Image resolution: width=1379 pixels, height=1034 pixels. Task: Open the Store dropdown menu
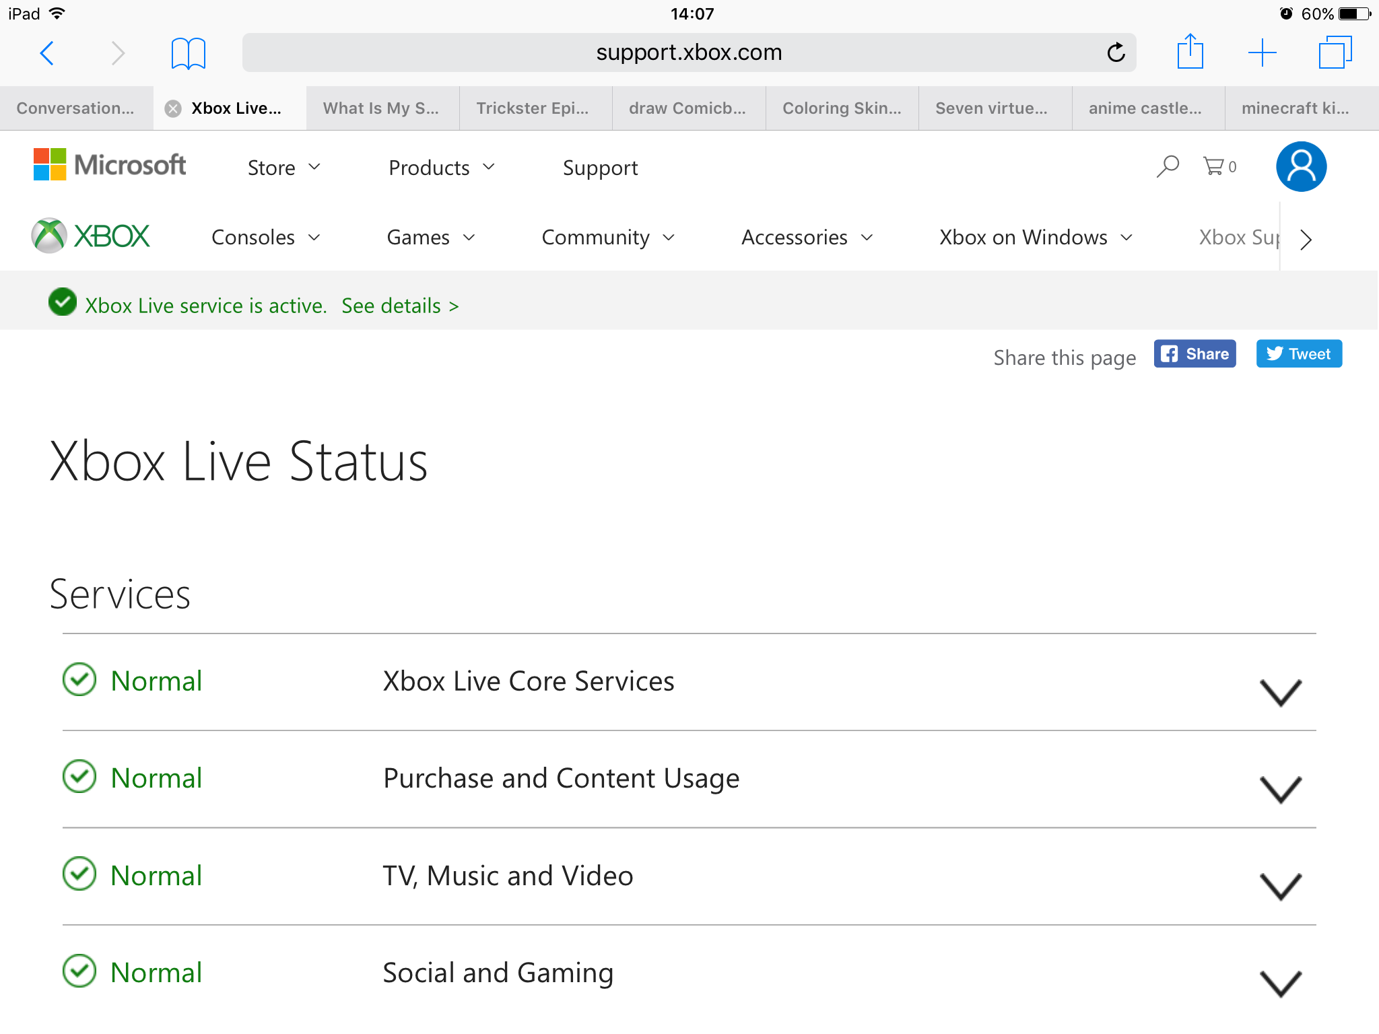[283, 168]
